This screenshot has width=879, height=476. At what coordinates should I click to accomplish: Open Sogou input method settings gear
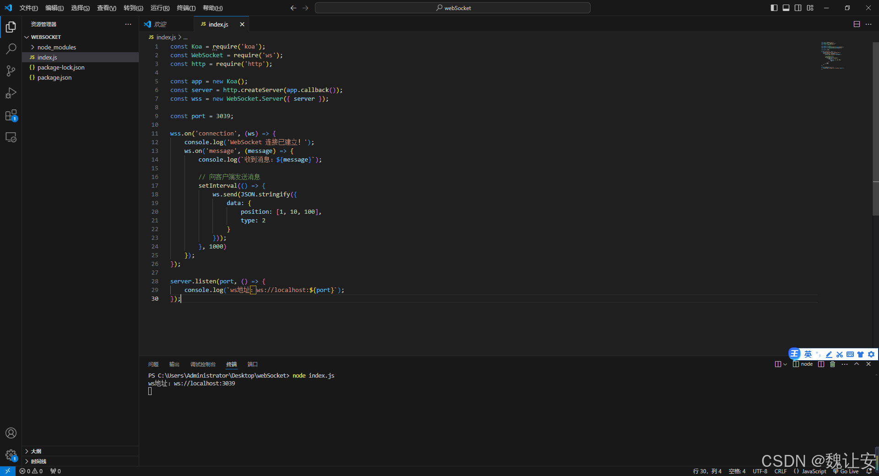click(872, 354)
